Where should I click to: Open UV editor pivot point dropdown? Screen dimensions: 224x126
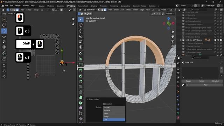point(49,10)
